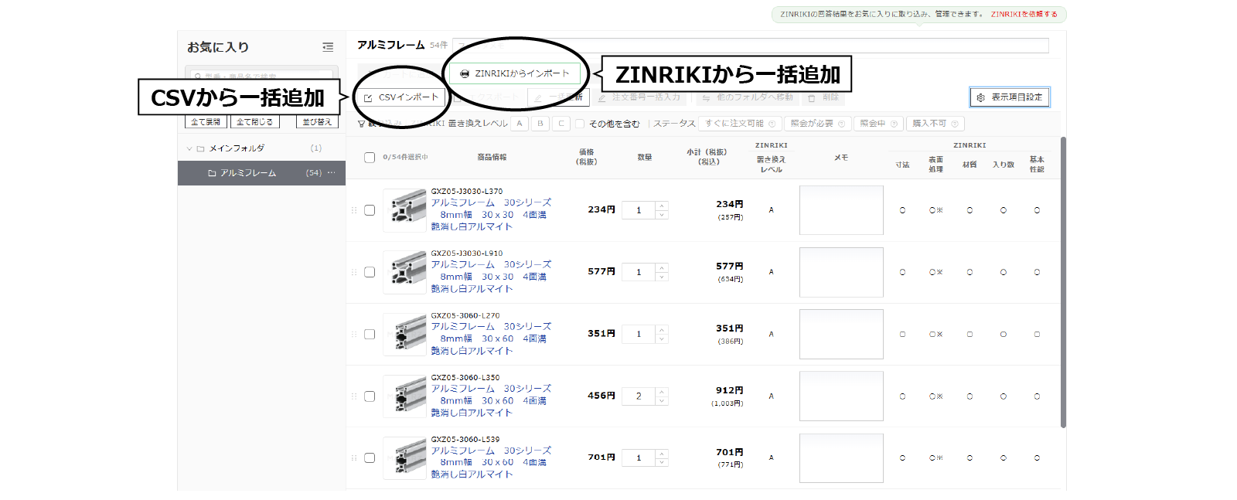The image size is (1237, 500).
Task: Collapse the お気に入り sidebar using the list icon
Action: (x=328, y=47)
